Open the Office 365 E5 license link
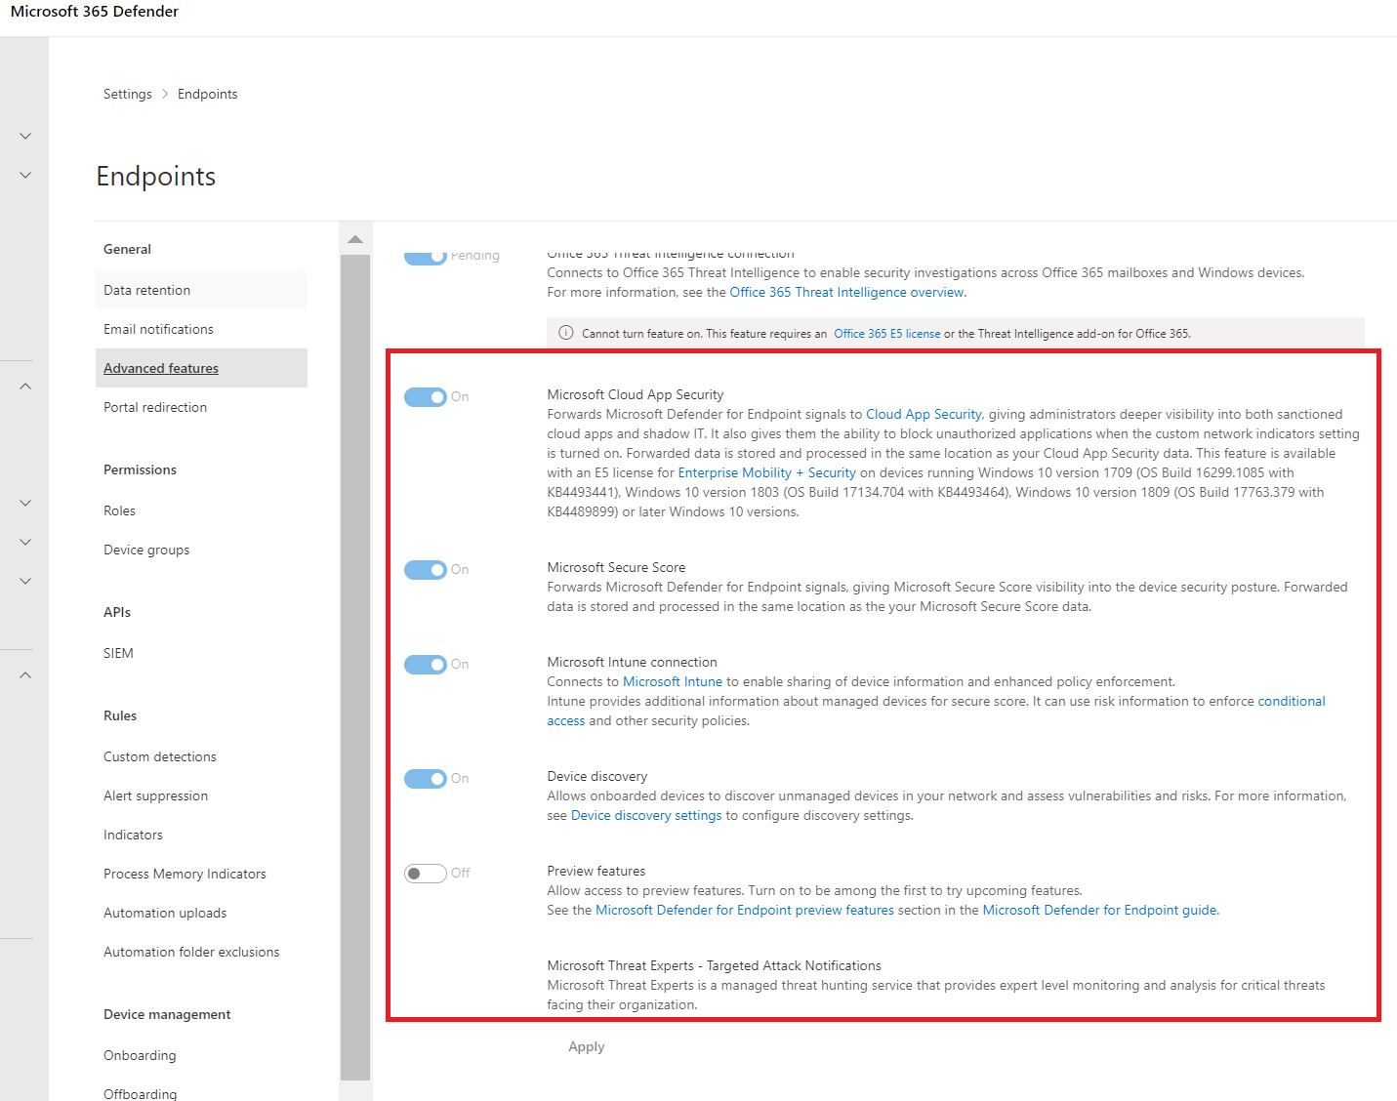 [x=886, y=333]
